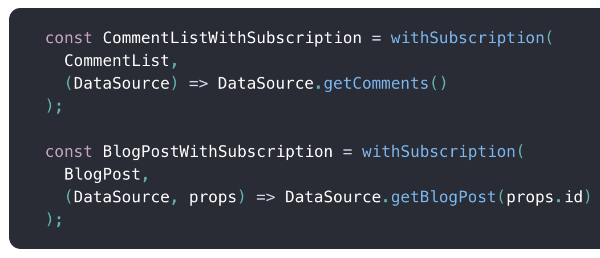Image resolution: width=600 pixels, height=258 pixels.
Task: Click the BlogPostWithSubscription variable name
Action: [217, 152]
